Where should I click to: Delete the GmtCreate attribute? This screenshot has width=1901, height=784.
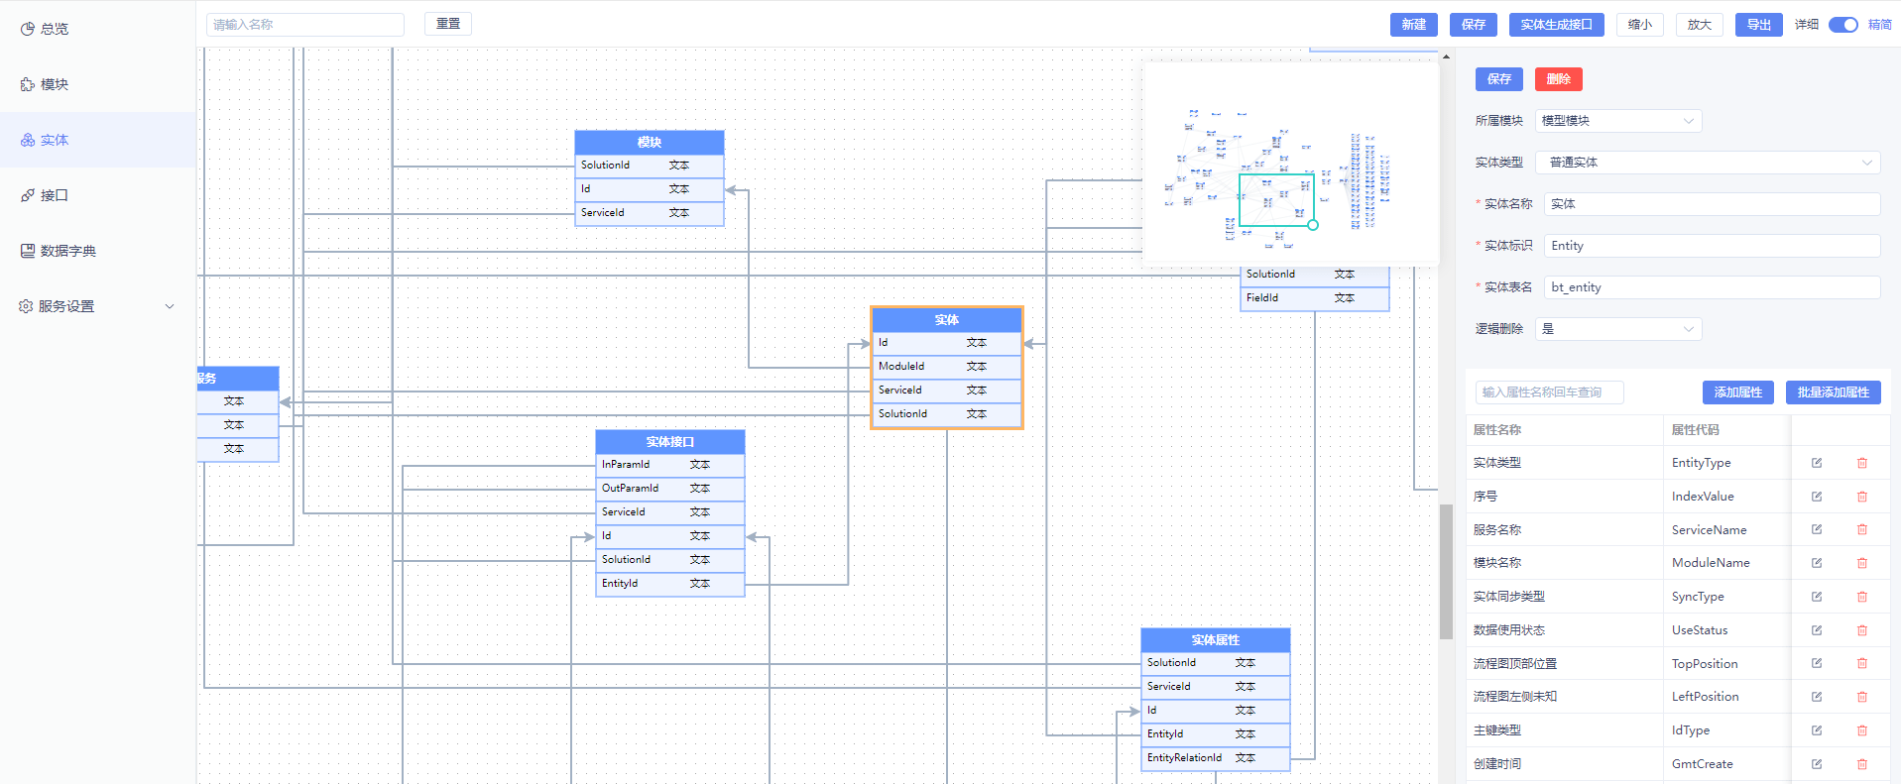click(1861, 764)
